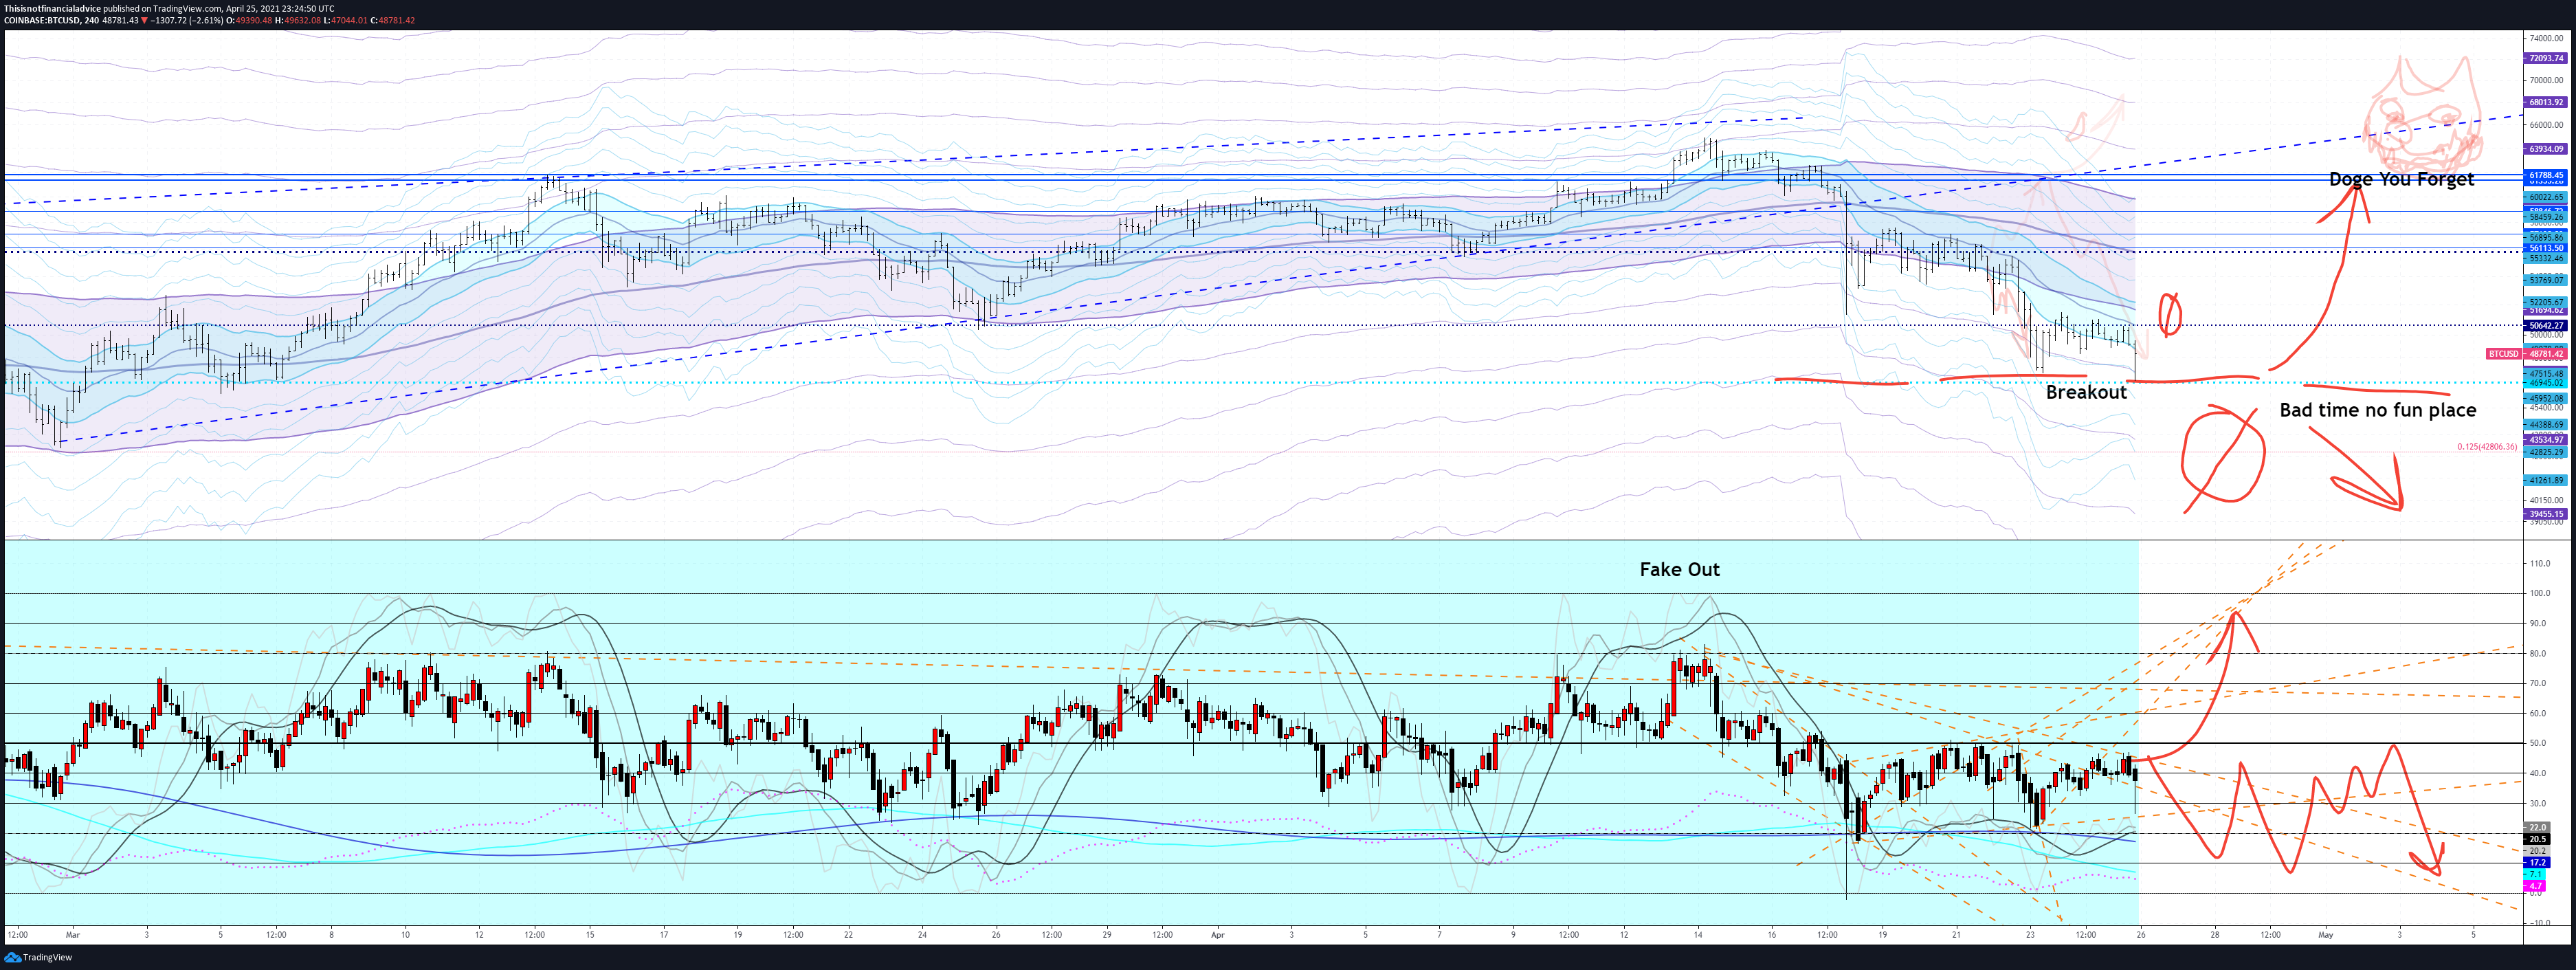Viewport: 2576px width, 970px height.
Task: Click the -1307.72 (-2.61%) change text
Action: point(186,20)
